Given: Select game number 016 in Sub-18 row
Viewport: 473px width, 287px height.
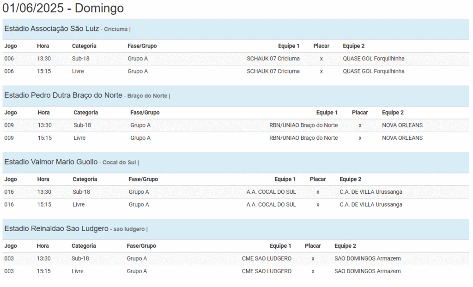Looking at the screenshot, I should click(x=9, y=192).
